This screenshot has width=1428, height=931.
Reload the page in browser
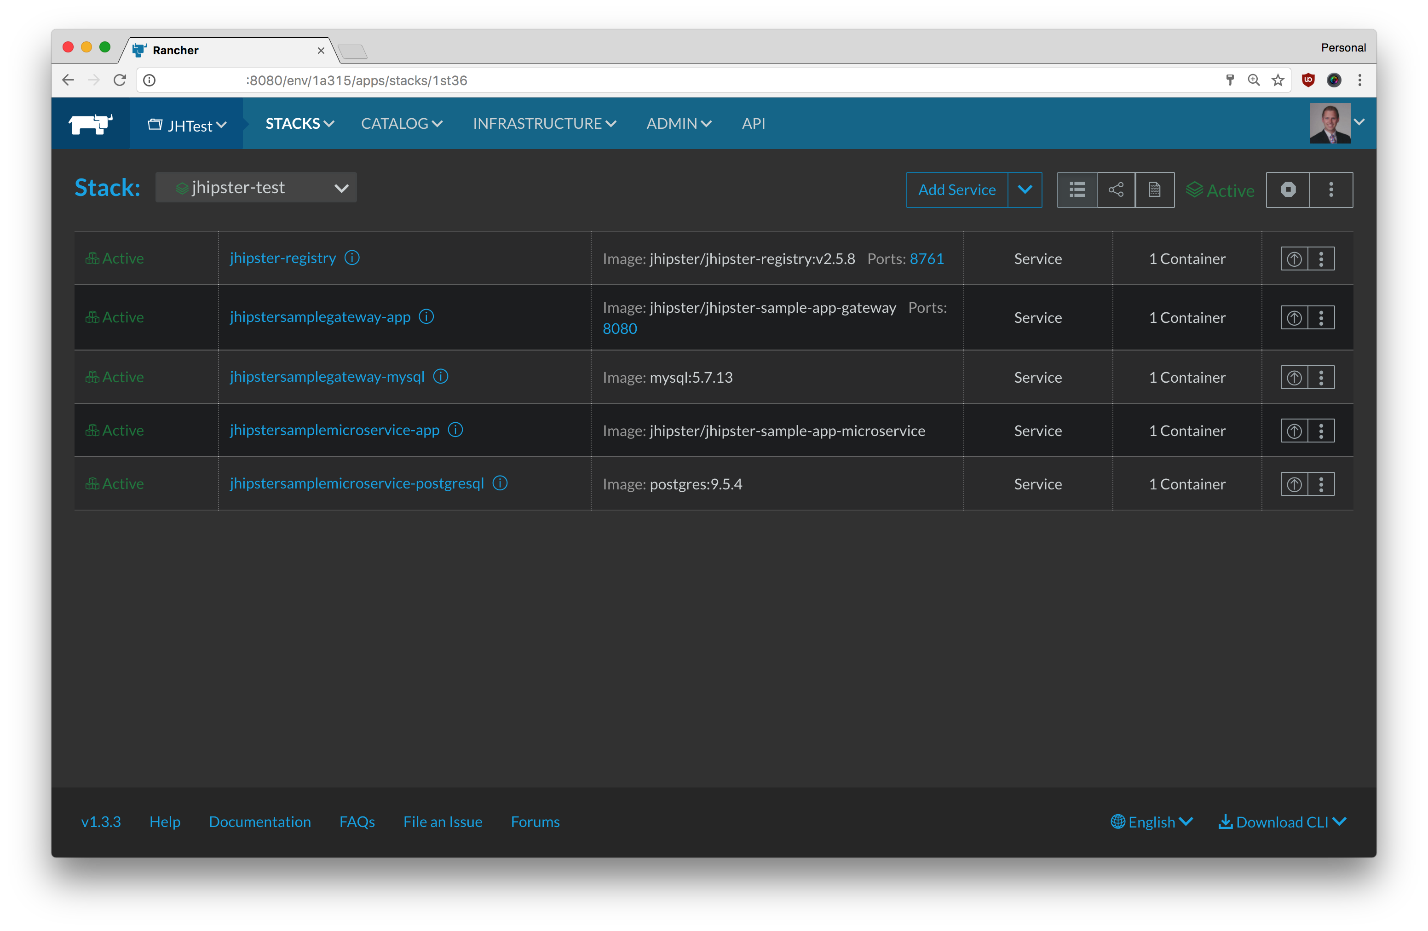point(120,80)
